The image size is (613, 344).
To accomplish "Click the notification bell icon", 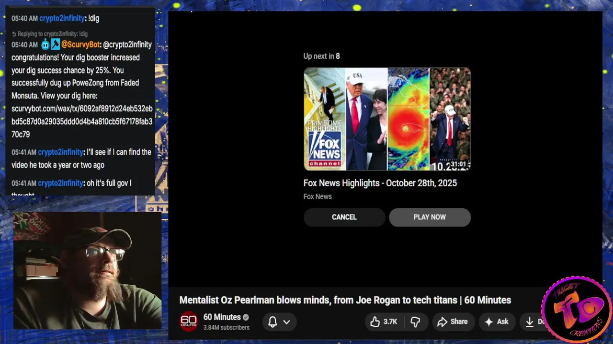I will coord(272,322).
